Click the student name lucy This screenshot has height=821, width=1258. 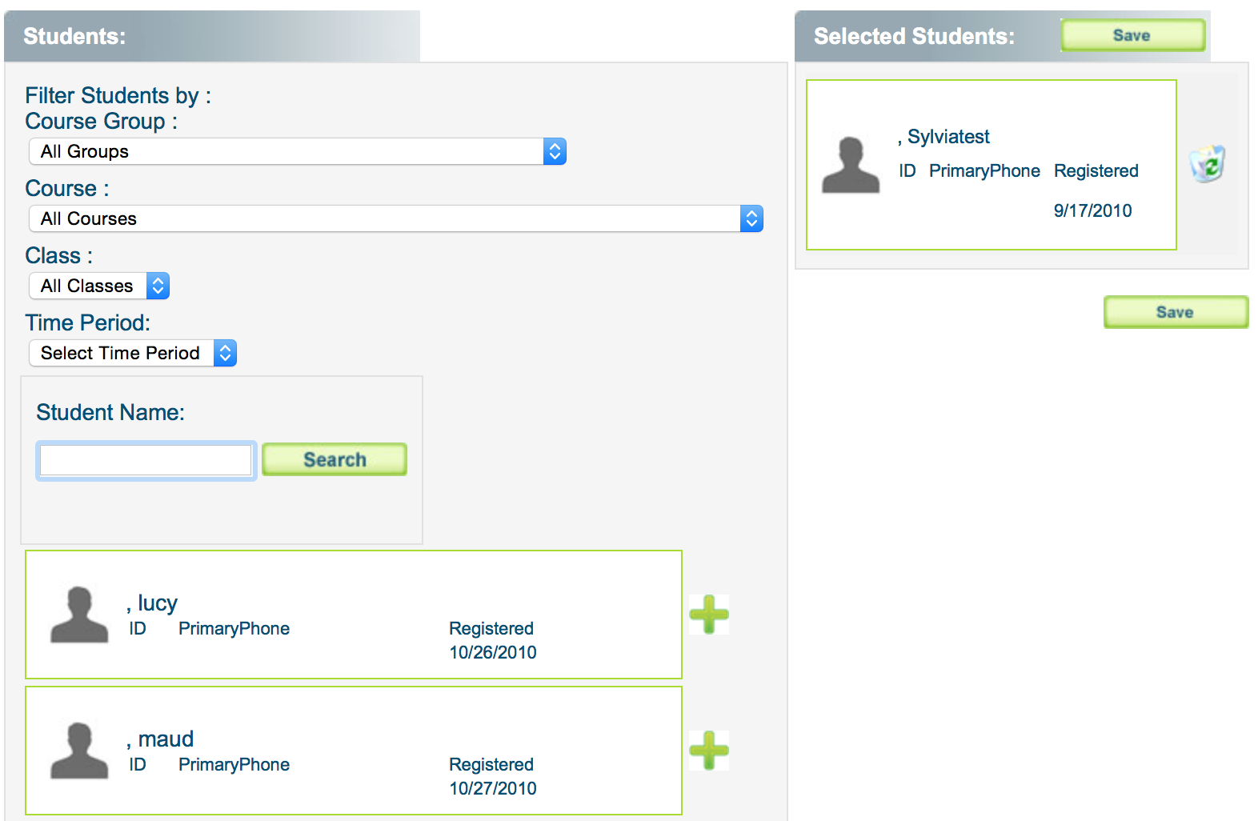(x=157, y=603)
